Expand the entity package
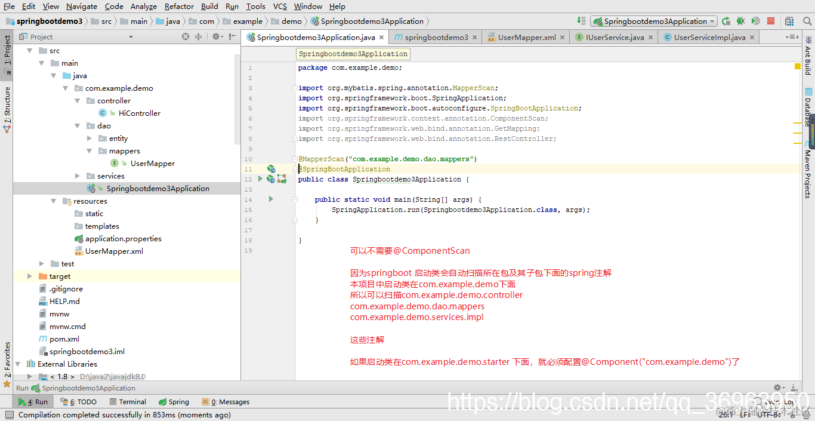The height and width of the screenshot is (421, 815). [x=89, y=138]
